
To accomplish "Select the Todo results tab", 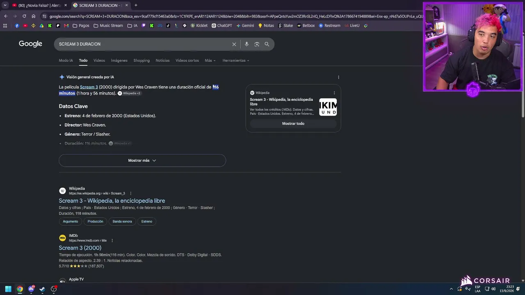I will tap(83, 61).
